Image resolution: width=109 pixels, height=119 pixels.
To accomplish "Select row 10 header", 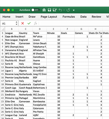I will 2,57.
